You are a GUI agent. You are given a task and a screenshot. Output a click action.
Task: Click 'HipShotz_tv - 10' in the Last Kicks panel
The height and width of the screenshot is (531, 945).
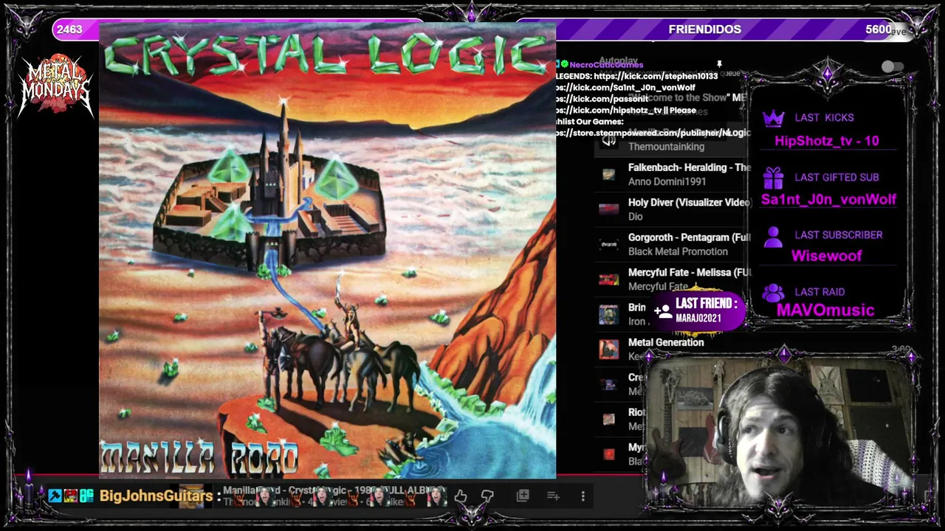coord(827,141)
